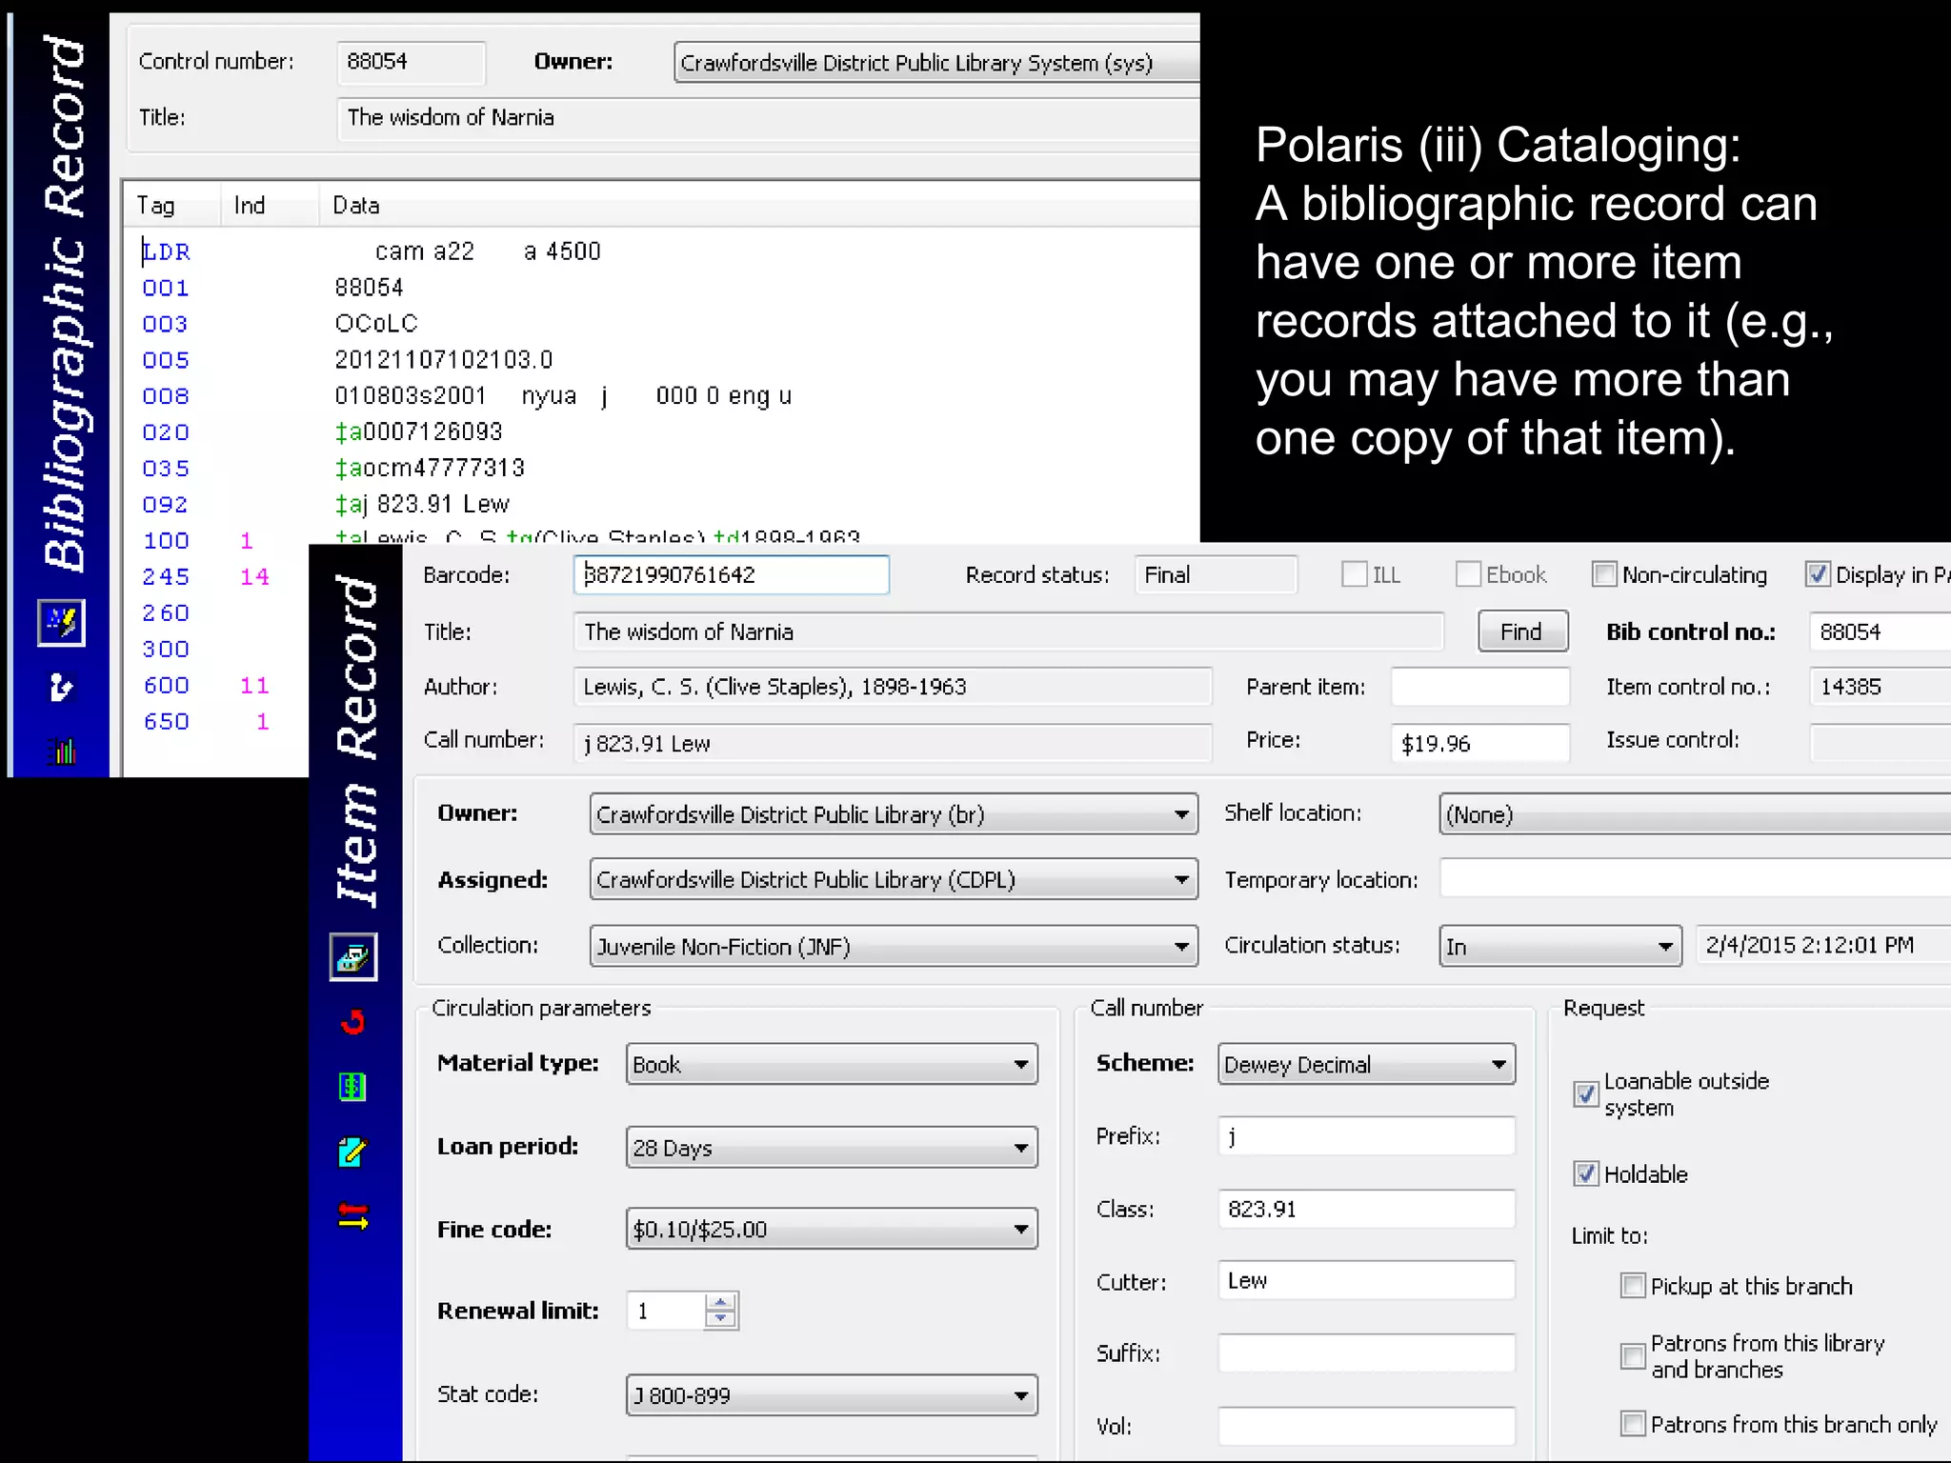Image resolution: width=1951 pixels, height=1463 pixels.
Task: Click the Class field with 823.91
Action: tap(1367, 1209)
